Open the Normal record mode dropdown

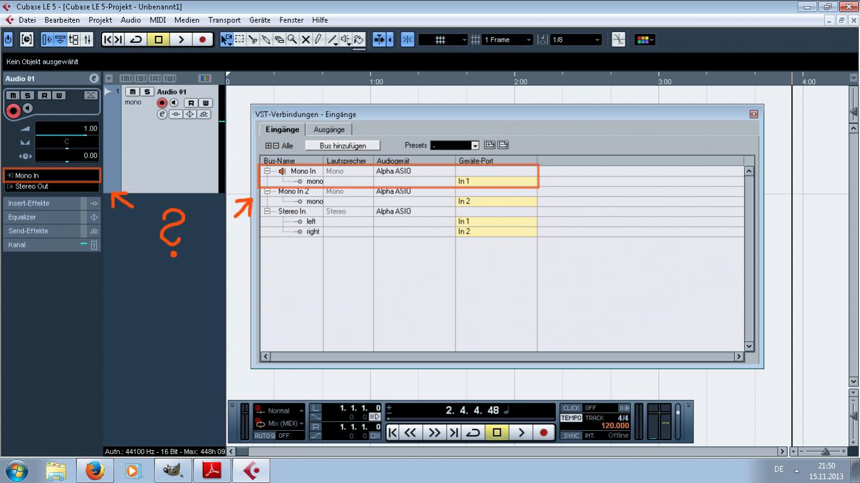pyautogui.click(x=279, y=411)
